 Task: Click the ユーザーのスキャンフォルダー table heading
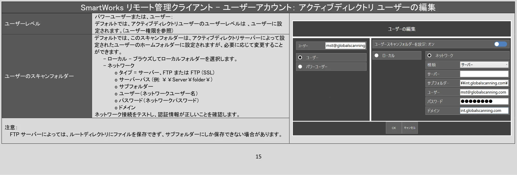point(39,76)
